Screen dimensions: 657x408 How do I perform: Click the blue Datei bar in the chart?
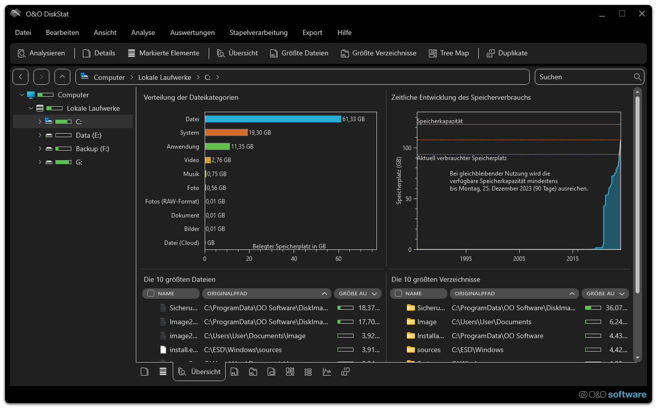pyautogui.click(x=273, y=119)
